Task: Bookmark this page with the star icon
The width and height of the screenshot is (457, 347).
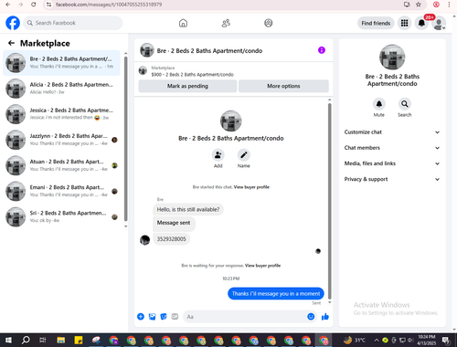Action: 419,5
